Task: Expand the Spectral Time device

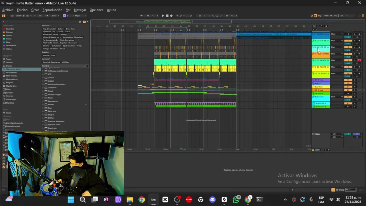Action: (x=43, y=125)
